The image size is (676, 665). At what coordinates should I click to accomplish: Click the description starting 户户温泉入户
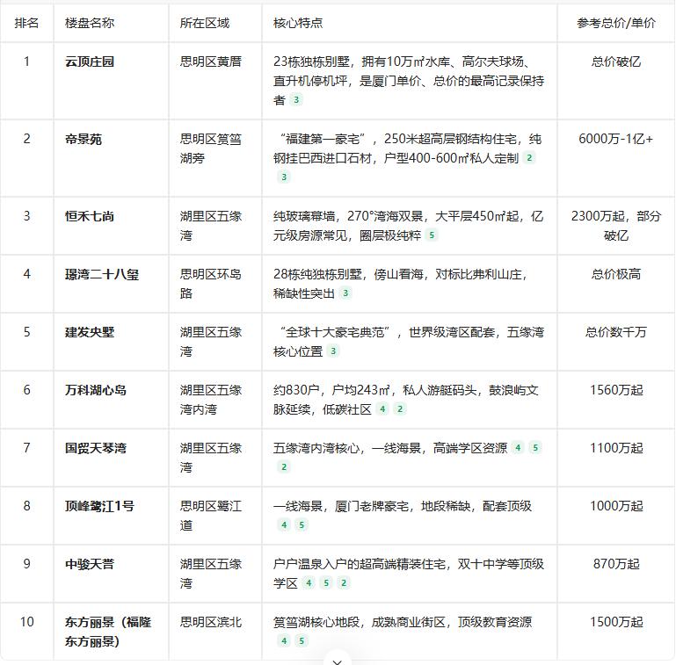(409, 574)
